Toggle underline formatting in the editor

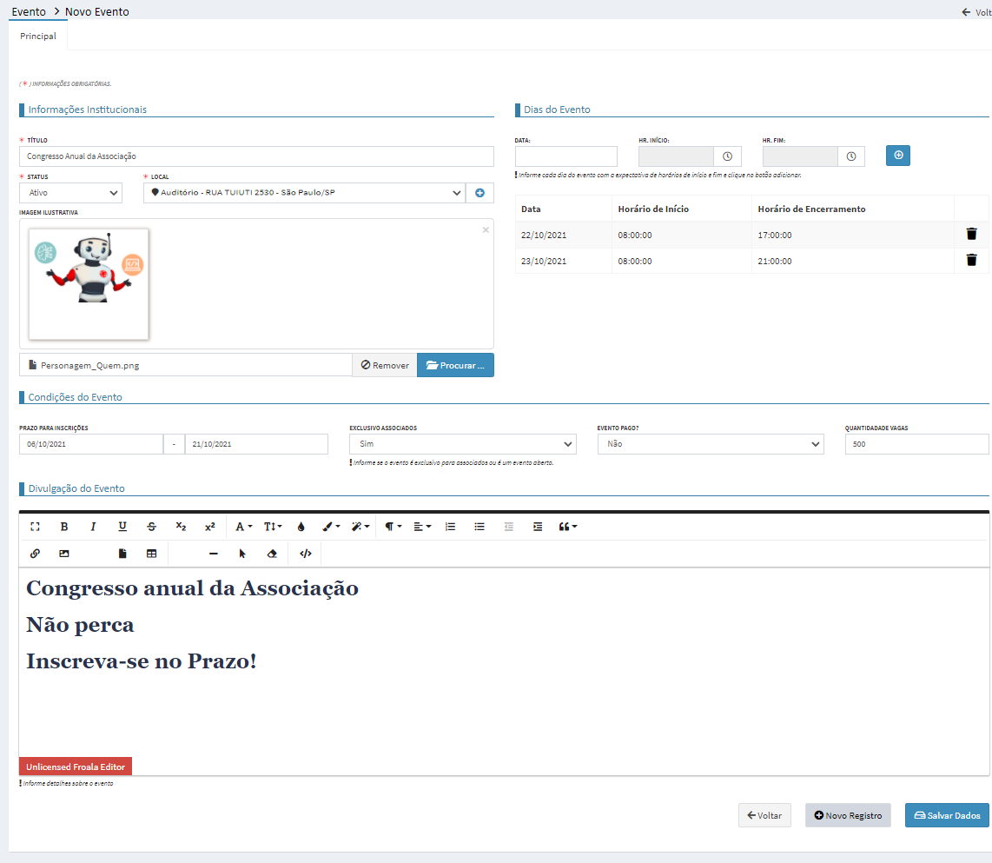point(122,527)
